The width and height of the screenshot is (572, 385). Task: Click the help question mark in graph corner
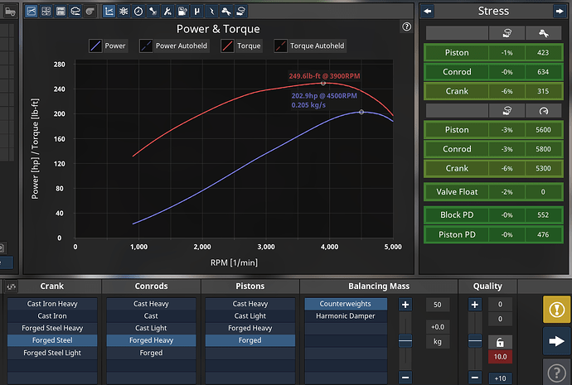[x=406, y=26]
